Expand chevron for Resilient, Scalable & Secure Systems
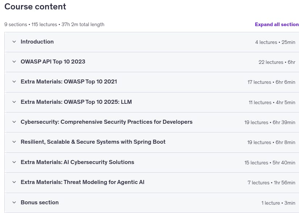 (14, 142)
